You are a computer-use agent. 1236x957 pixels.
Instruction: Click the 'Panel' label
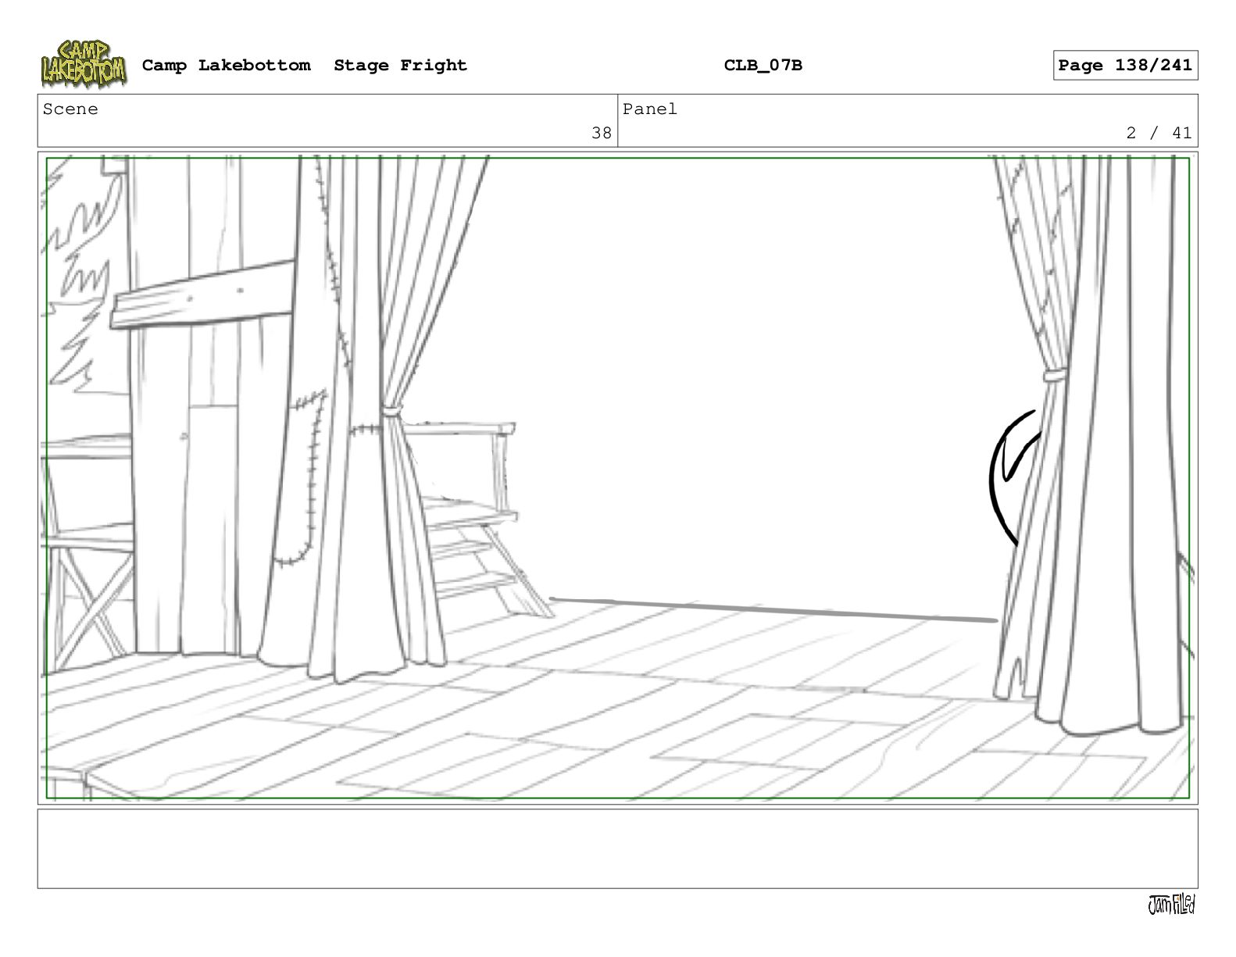[649, 109]
